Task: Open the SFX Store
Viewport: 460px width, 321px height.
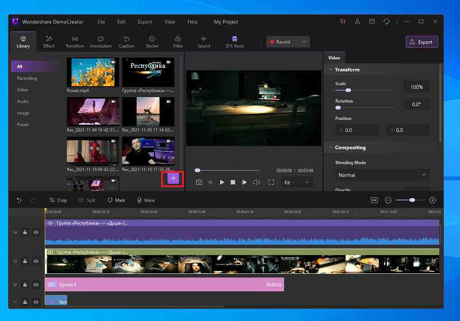Action: (x=234, y=42)
